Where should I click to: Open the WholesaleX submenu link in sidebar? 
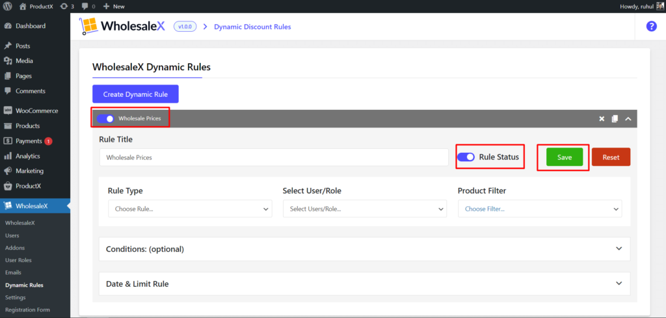click(x=20, y=222)
